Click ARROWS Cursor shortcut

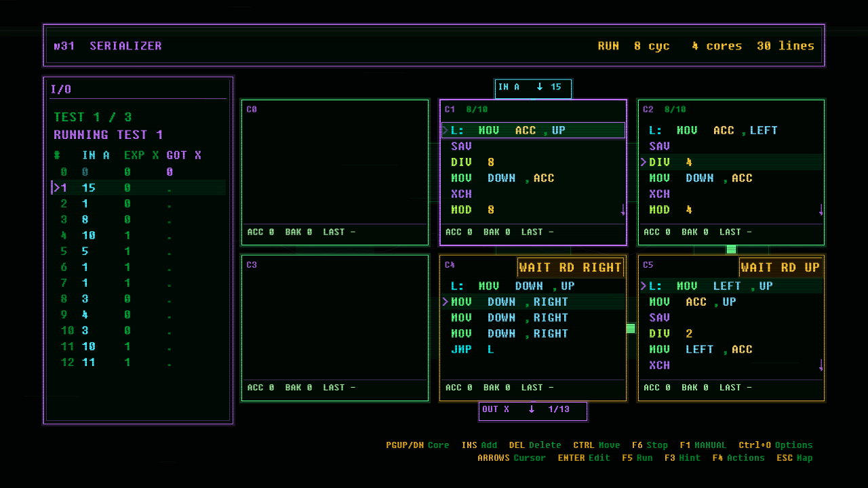(512, 458)
